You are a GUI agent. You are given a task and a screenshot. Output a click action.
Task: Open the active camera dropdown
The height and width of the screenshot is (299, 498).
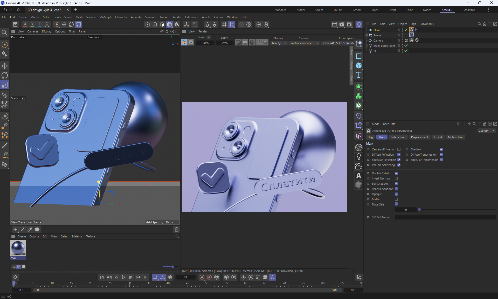pyautogui.click(x=304, y=43)
